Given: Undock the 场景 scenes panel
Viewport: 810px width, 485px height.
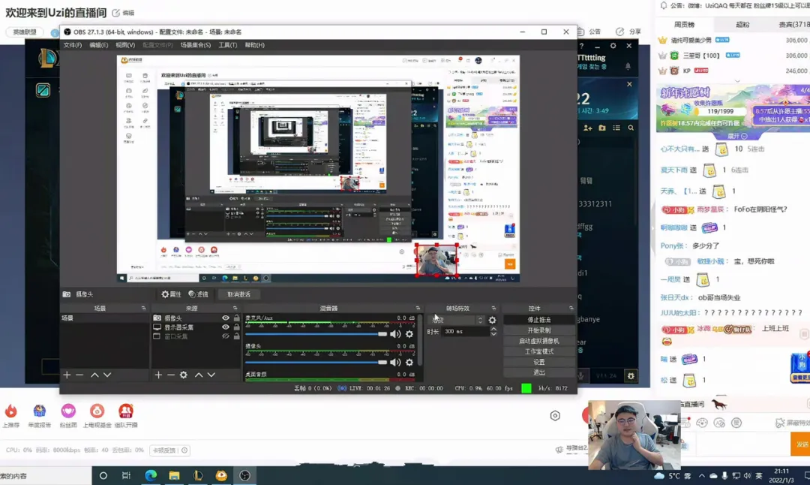Looking at the screenshot, I should pos(143,308).
